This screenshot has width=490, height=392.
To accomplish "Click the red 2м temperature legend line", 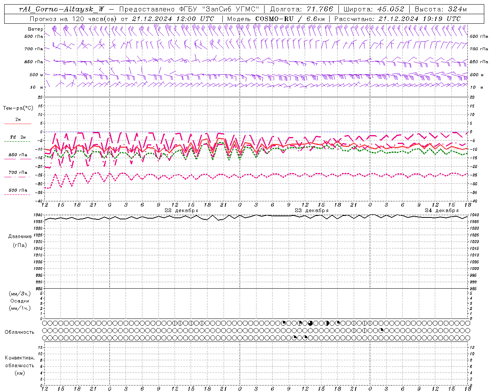I will (18, 124).
